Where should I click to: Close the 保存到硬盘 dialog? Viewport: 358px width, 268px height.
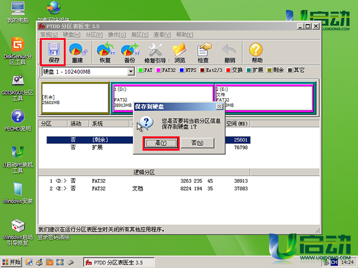tap(219, 106)
